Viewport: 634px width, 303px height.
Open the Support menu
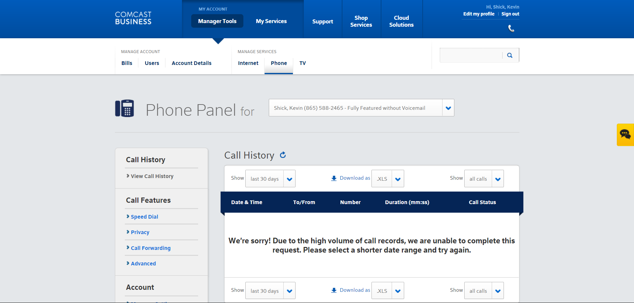pyautogui.click(x=323, y=21)
